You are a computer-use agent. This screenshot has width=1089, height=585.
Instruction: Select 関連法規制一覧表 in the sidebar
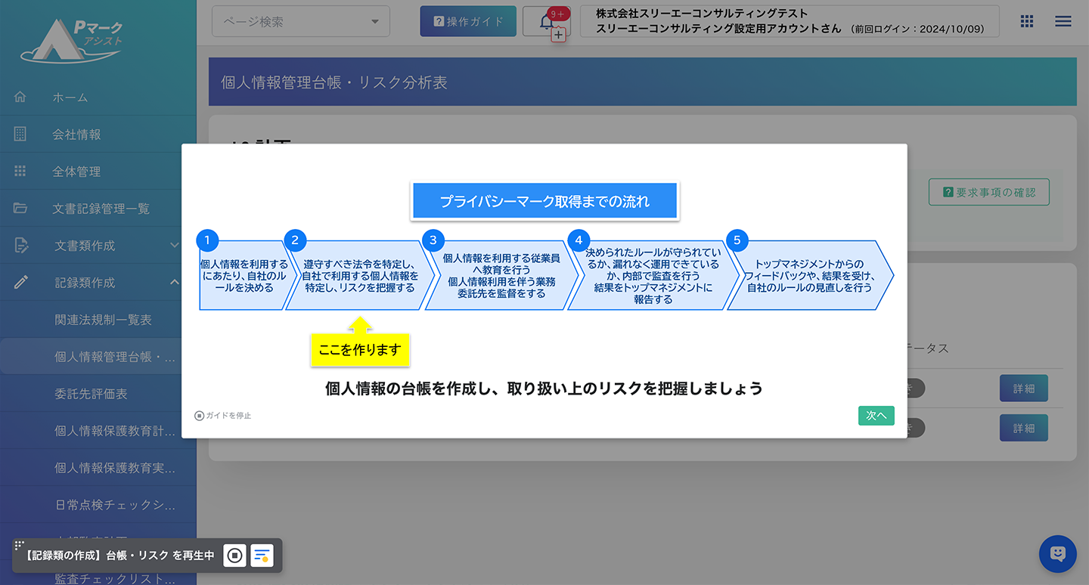point(103,320)
